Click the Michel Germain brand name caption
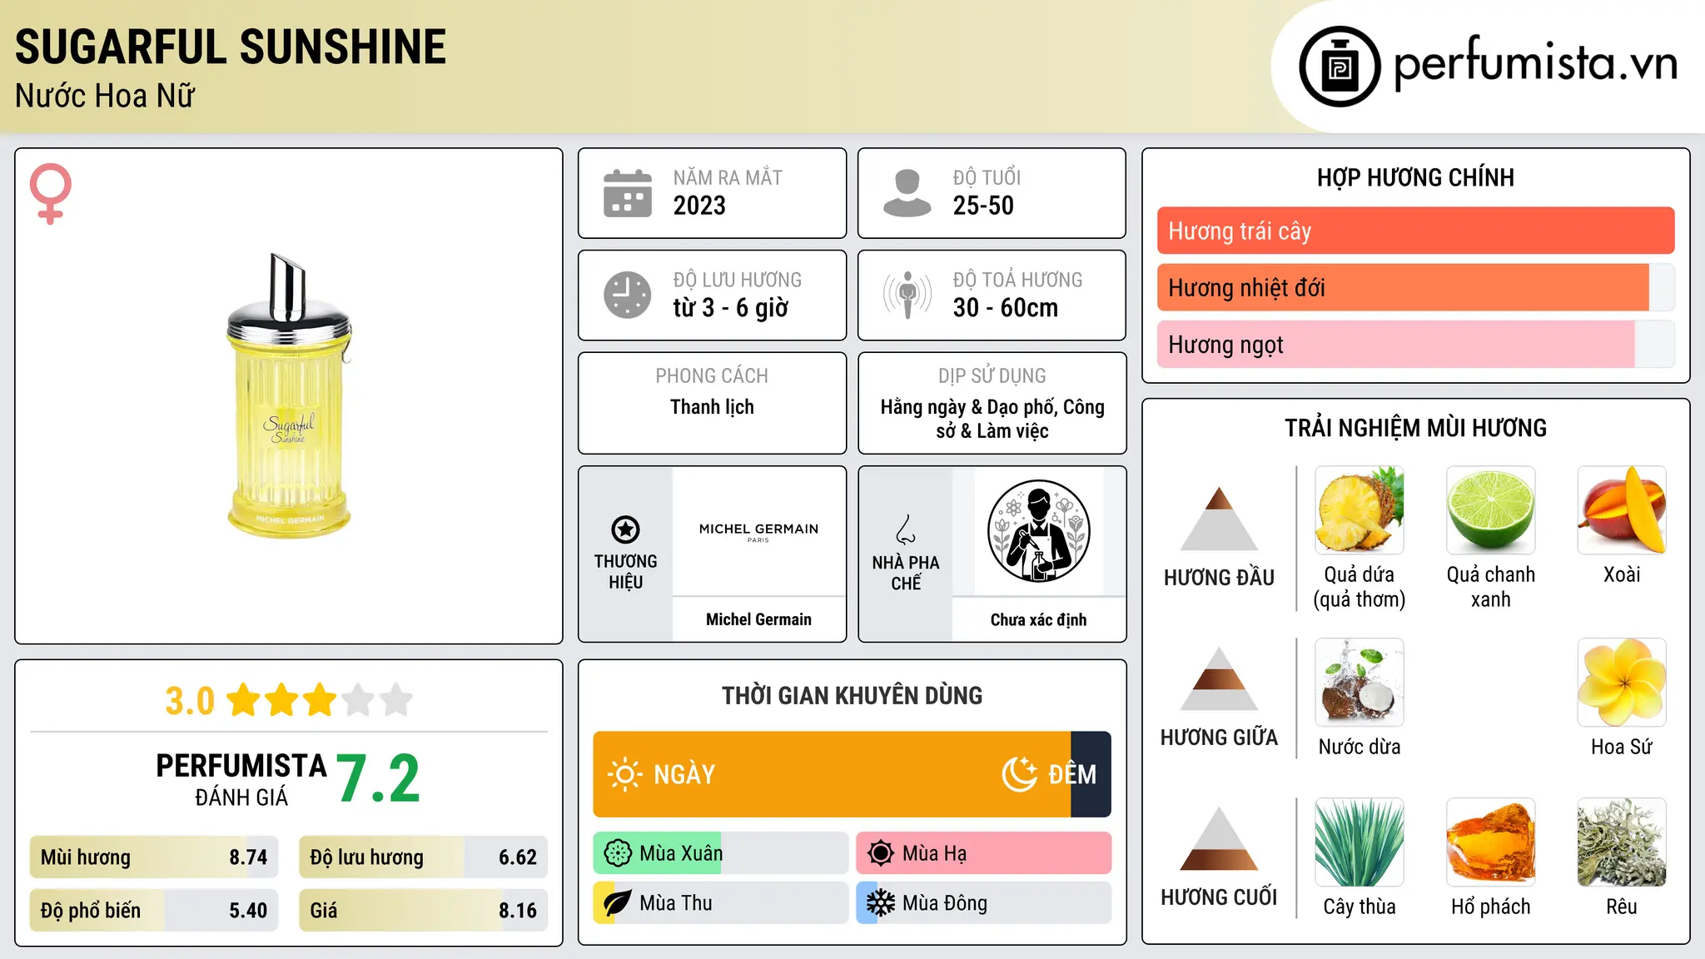Viewport: 1705px width, 959px height. pyautogui.click(x=758, y=619)
